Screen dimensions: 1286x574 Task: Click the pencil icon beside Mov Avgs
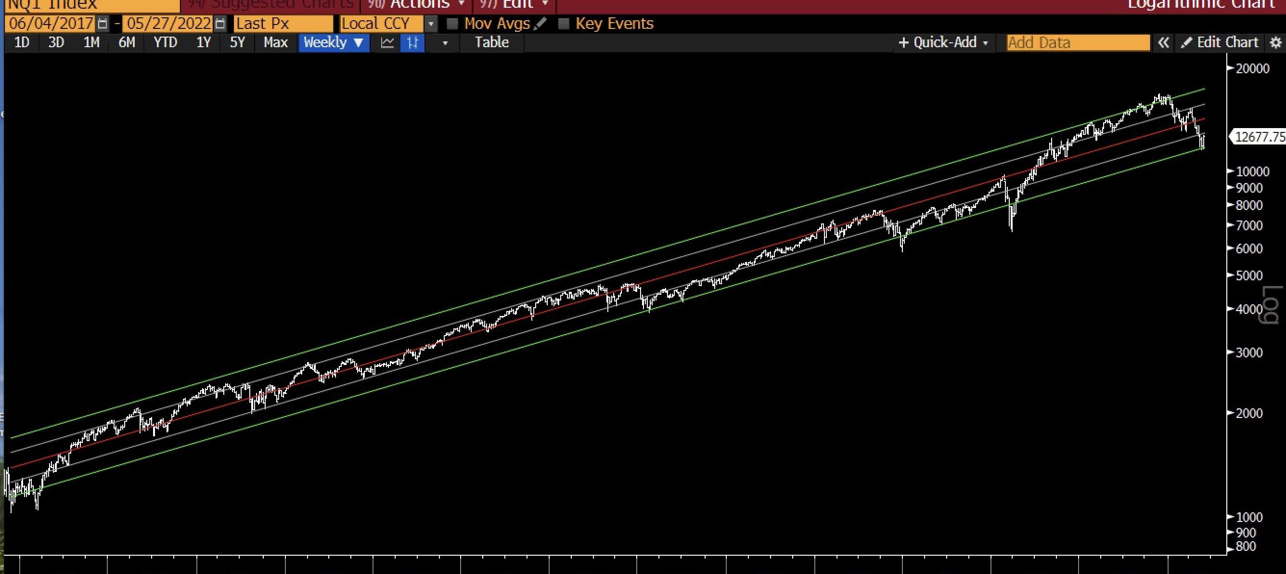tap(540, 24)
